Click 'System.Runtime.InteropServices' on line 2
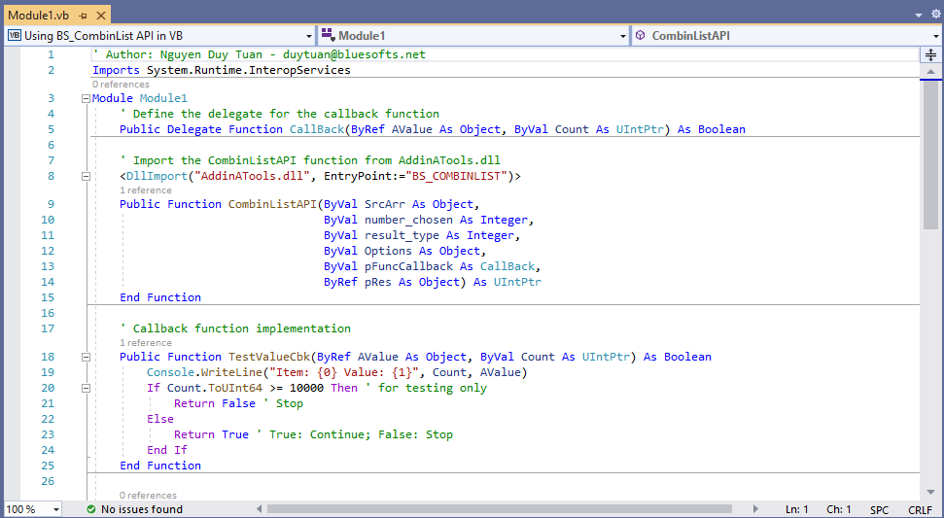944x518 pixels. 249,70
